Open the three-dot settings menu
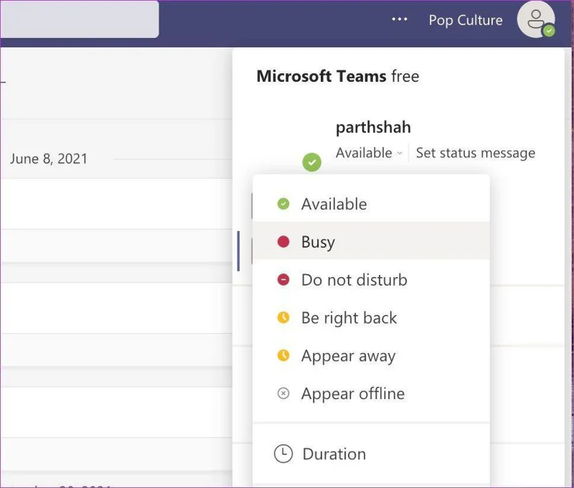This screenshot has width=574, height=488. tap(400, 19)
